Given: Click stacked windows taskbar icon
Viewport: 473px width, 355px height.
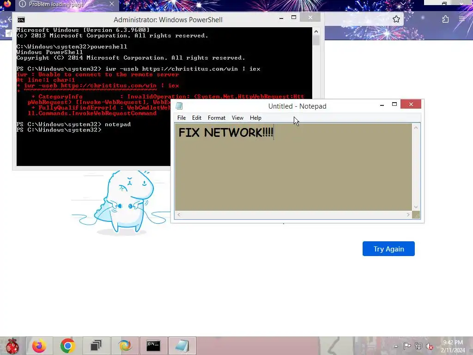Looking at the screenshot, I should tap(96, 346).
